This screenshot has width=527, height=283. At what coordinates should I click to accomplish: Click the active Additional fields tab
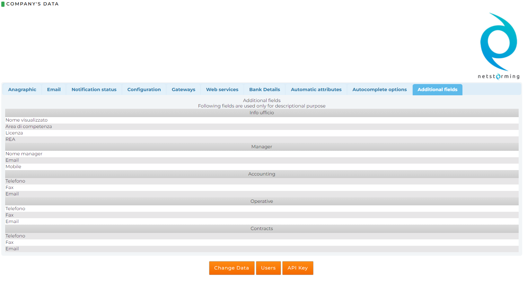tap(437, 90)
